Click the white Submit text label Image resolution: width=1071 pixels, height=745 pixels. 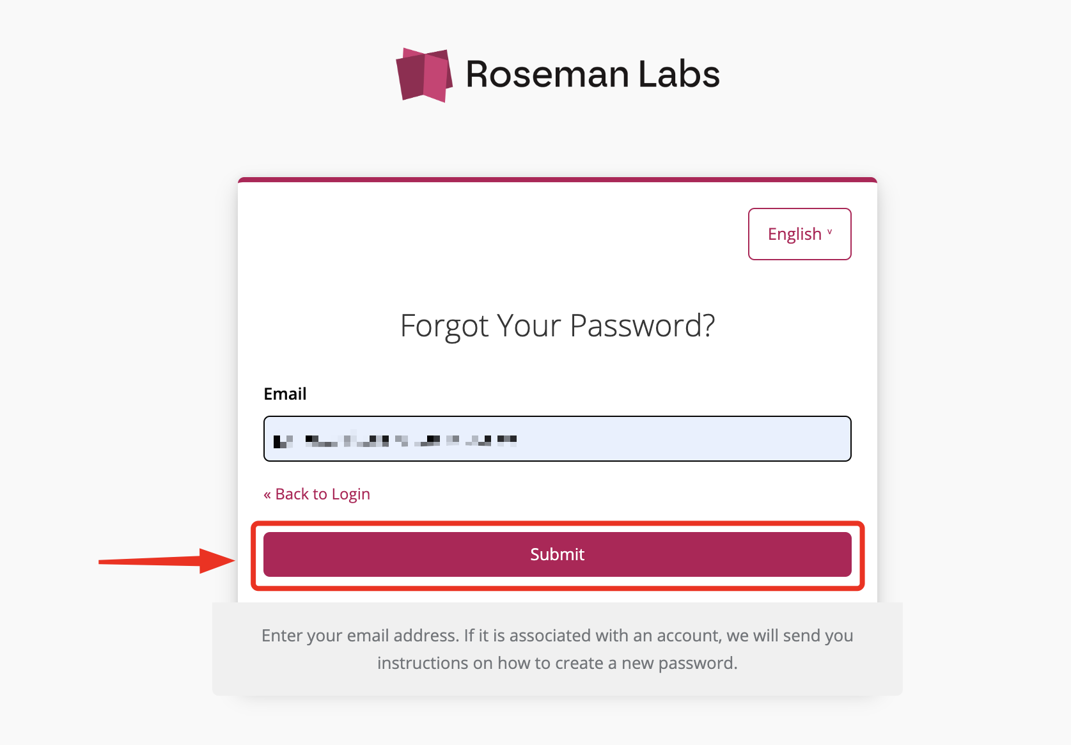[557, 554]
